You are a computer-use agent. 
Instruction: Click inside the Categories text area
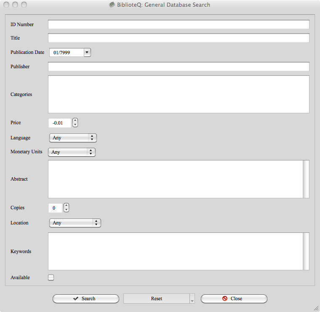pyautogui.click(x=179, y=94)
